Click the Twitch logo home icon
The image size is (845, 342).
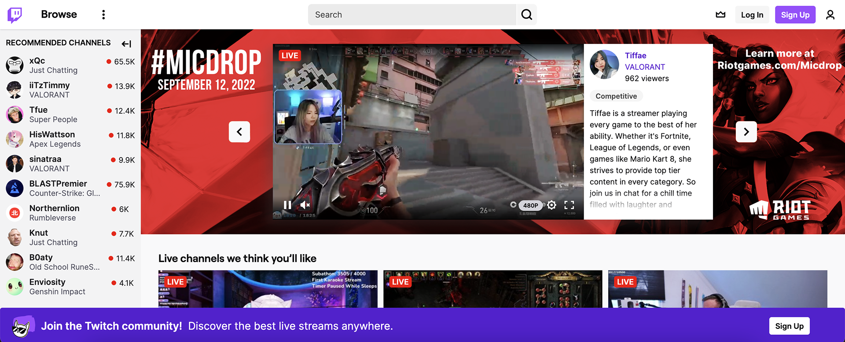(15, 15)
